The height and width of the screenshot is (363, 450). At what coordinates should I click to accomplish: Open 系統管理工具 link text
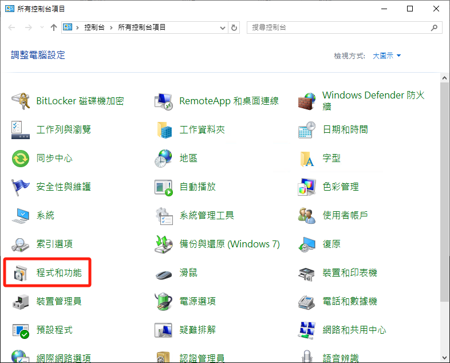tap(207, 215)
